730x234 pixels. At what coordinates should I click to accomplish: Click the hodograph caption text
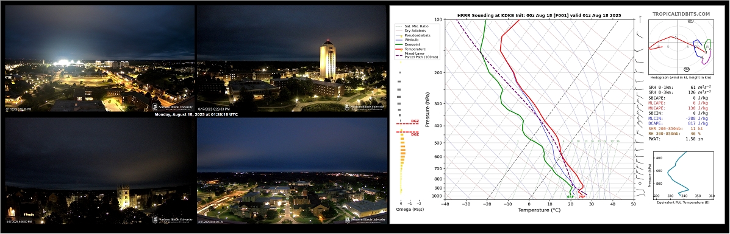[x=680, y=77]
